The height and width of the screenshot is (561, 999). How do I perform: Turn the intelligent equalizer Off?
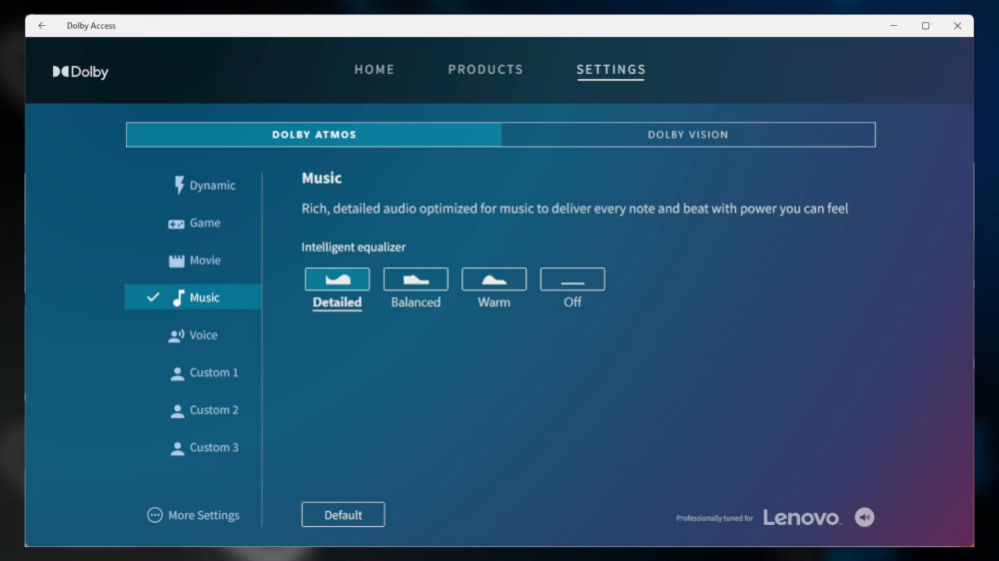tap(572, 279)
